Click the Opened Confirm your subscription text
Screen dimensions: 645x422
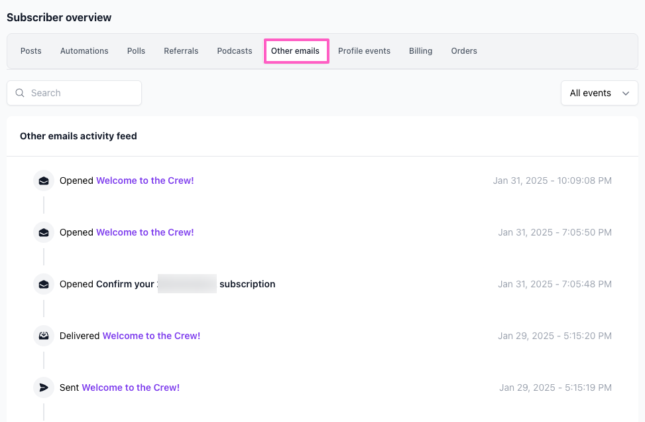168,284
